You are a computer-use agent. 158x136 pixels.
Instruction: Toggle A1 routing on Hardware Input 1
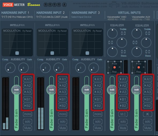[x=28, y=79]
